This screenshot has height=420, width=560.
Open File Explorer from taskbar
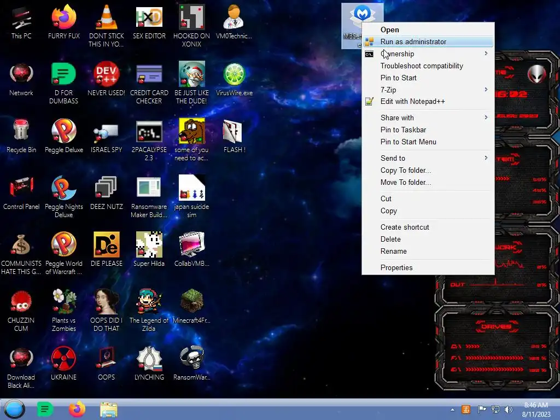click(x=109, y=410)
